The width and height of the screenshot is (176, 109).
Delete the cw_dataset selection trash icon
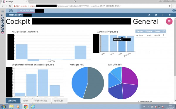coord(164,35)
